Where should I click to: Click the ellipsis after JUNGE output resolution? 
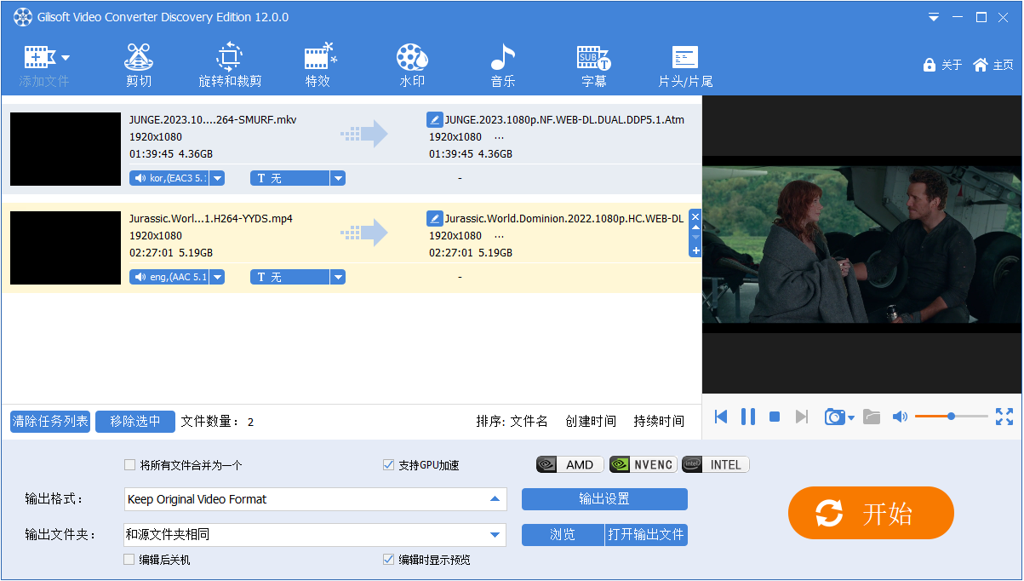coord(499,137)
